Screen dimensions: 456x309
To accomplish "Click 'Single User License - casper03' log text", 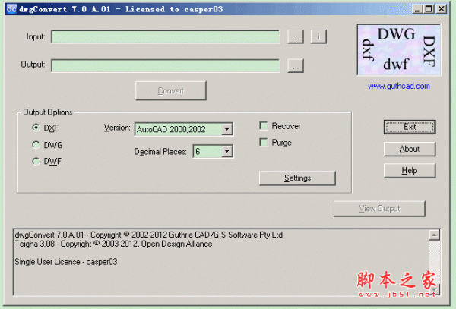I will (66, 262).
